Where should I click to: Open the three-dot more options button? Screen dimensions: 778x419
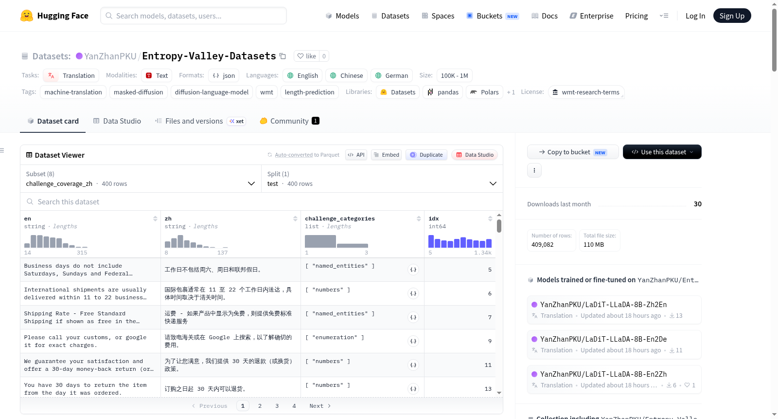pyautogui.click(x=534, y=170)
